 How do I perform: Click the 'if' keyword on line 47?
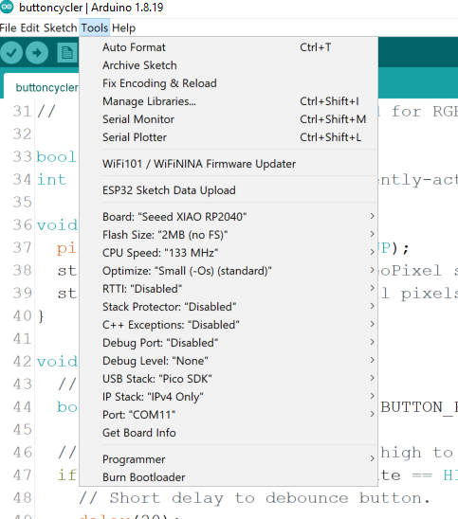pos(67,475)
